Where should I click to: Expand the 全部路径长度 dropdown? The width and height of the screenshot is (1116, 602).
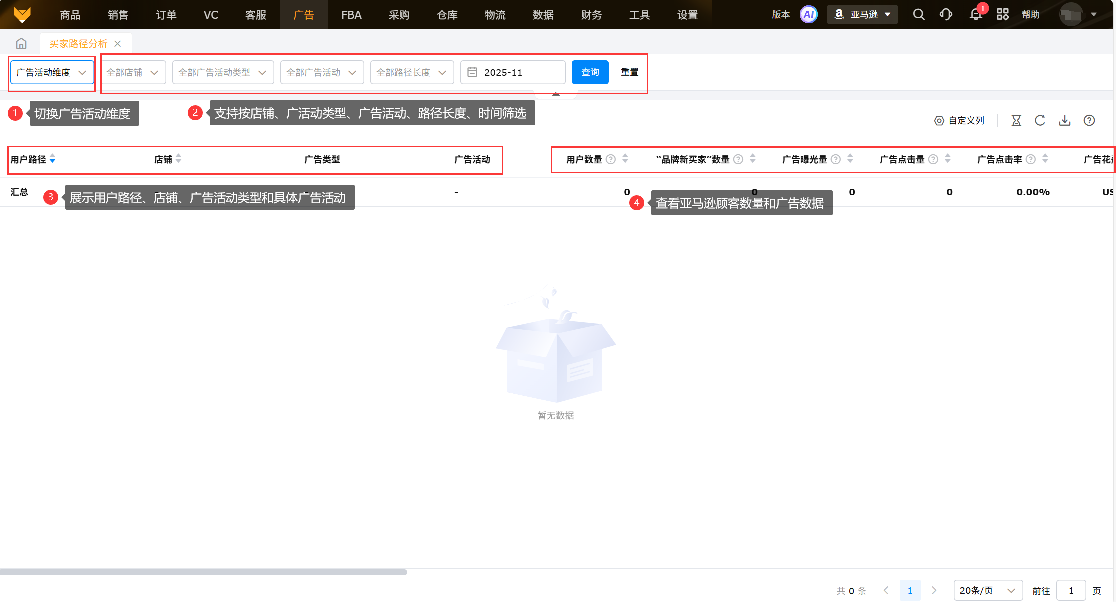[x=411, y=73]
